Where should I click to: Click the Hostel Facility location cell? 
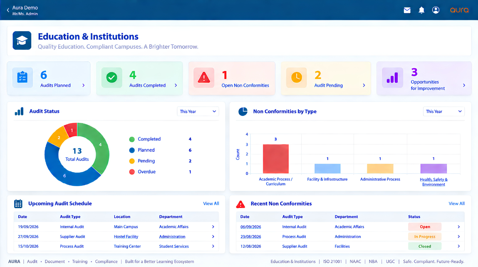pyautogui.click(x=126, y=237)
